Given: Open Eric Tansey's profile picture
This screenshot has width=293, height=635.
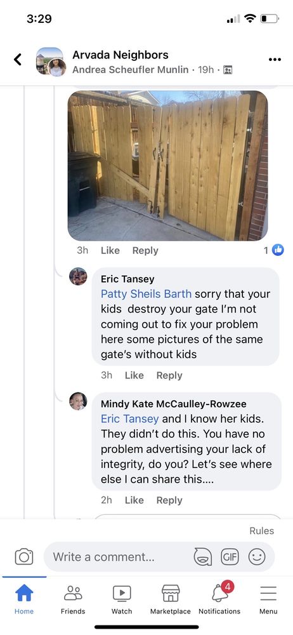Looking at the screenshot, I should click(x=78, y=277).
